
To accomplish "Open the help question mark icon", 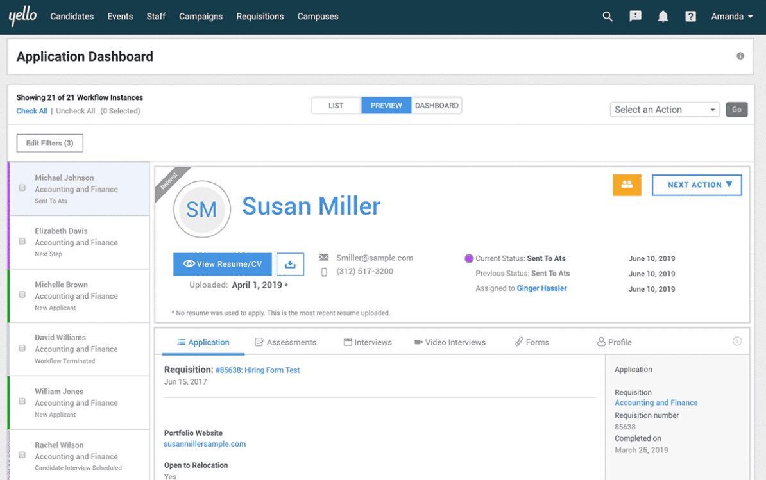I will 690,17.
